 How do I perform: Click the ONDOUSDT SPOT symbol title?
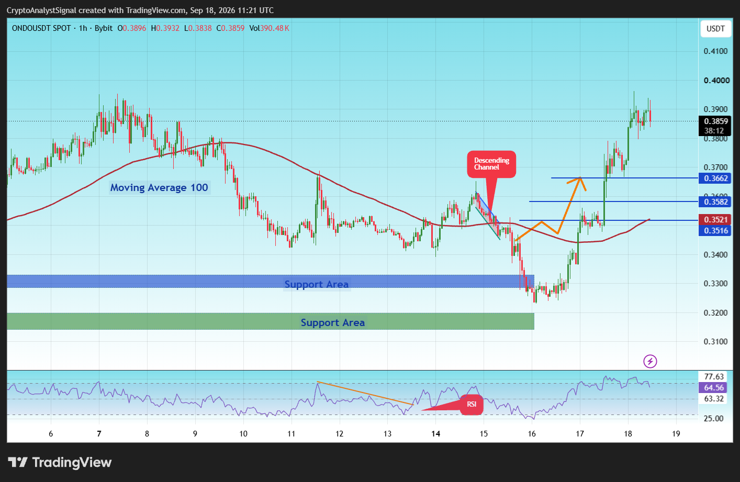[41, 28]
